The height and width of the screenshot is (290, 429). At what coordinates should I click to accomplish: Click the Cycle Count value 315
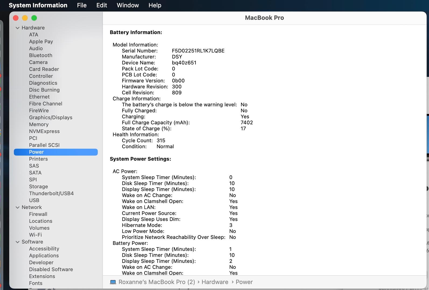(x=161, y=141)
